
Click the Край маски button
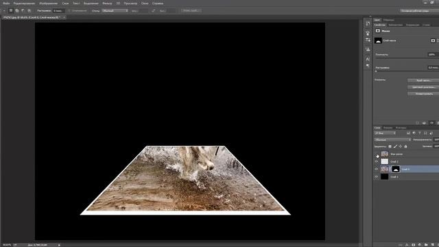(x=423, y=80)
